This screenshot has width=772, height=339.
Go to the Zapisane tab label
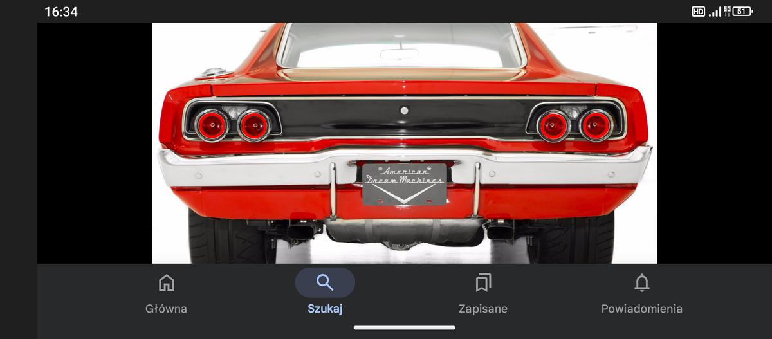[x=483, y=309]
